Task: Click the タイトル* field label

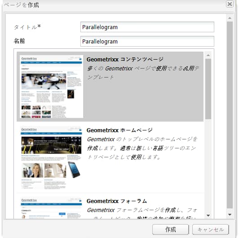Action: [x=27, y=27]
